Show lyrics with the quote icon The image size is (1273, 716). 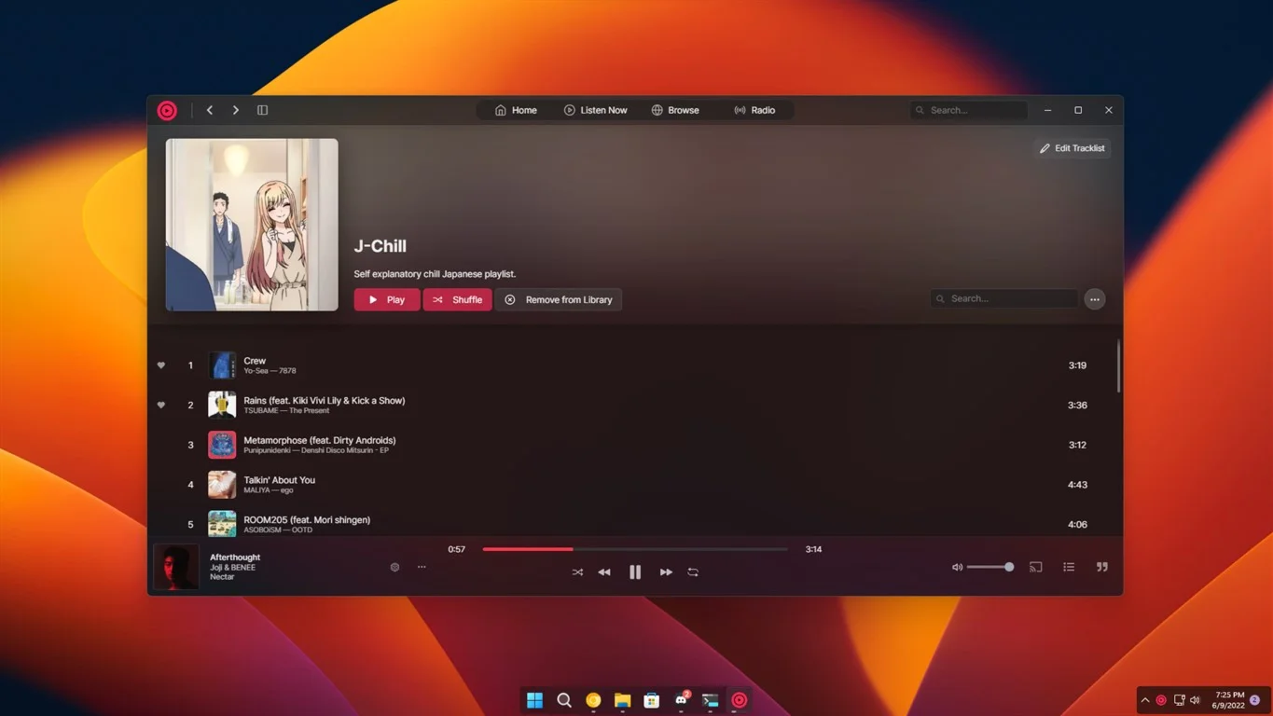click(x=1102, y=567)
